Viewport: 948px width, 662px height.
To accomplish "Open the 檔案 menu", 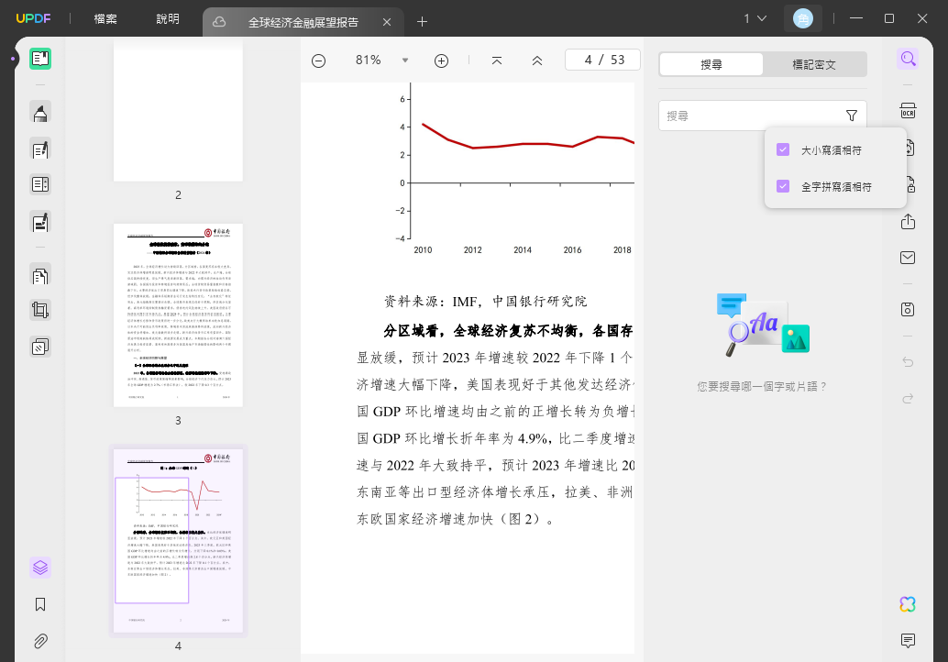I will coord(105,18).
